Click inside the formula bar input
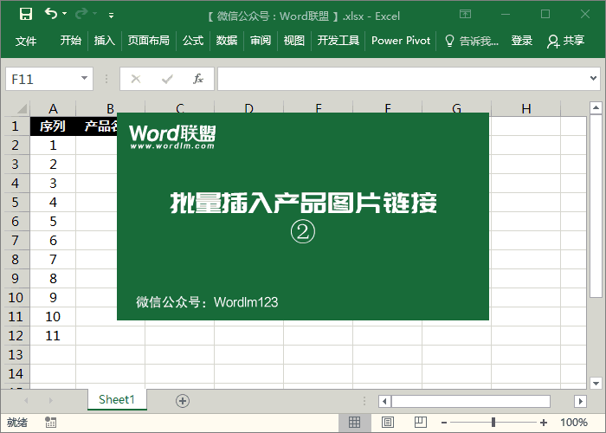This screenshot has width=606, height=433. tap(407, 79)
